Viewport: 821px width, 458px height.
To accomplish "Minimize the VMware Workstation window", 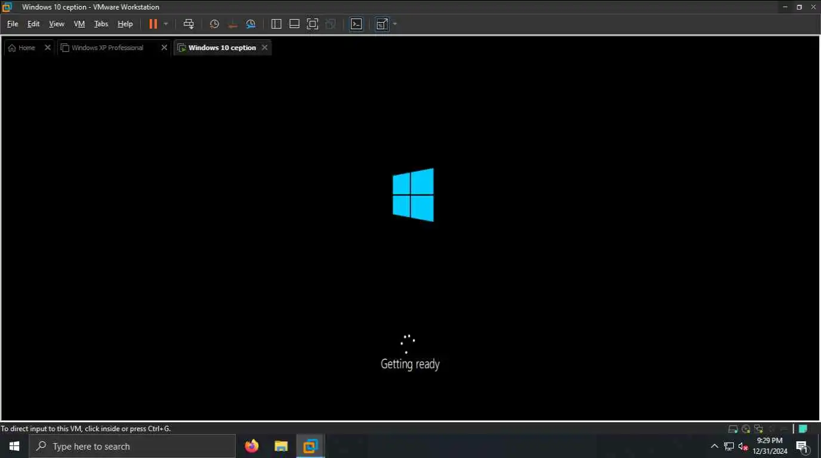I will pos(785,7).
